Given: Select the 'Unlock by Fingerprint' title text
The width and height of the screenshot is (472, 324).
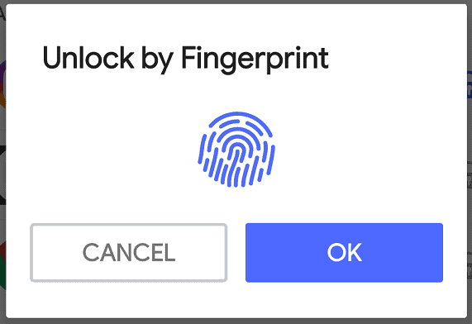Looking at the screenshot, I should (185, 60).
